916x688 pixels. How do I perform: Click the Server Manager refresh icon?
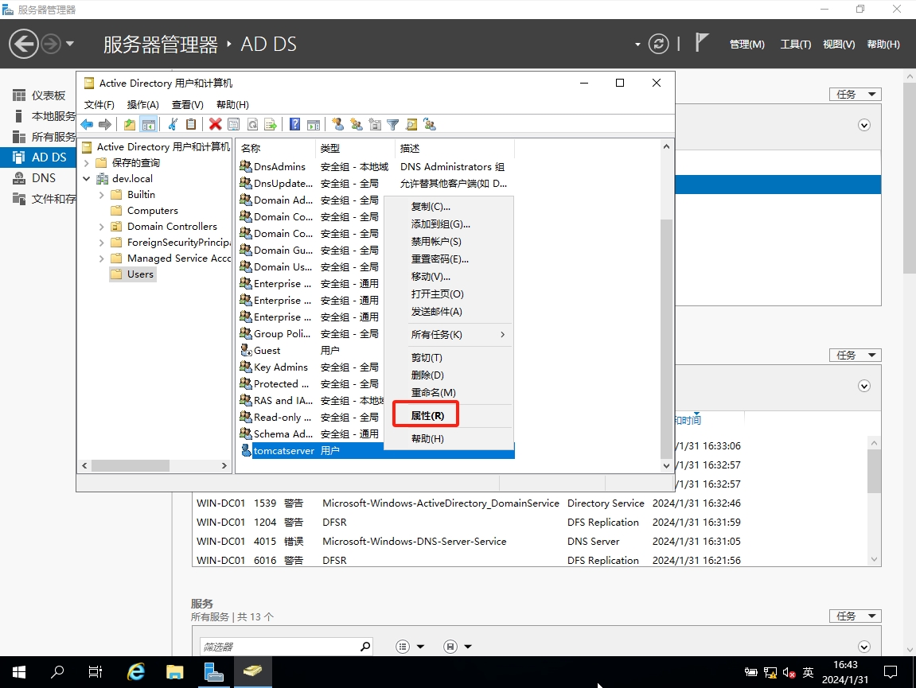click(658, 44)
